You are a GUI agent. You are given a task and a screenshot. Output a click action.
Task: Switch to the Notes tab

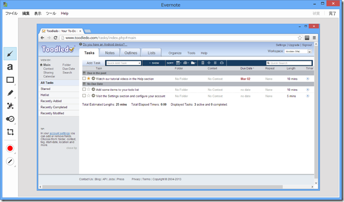coord(110,53)
